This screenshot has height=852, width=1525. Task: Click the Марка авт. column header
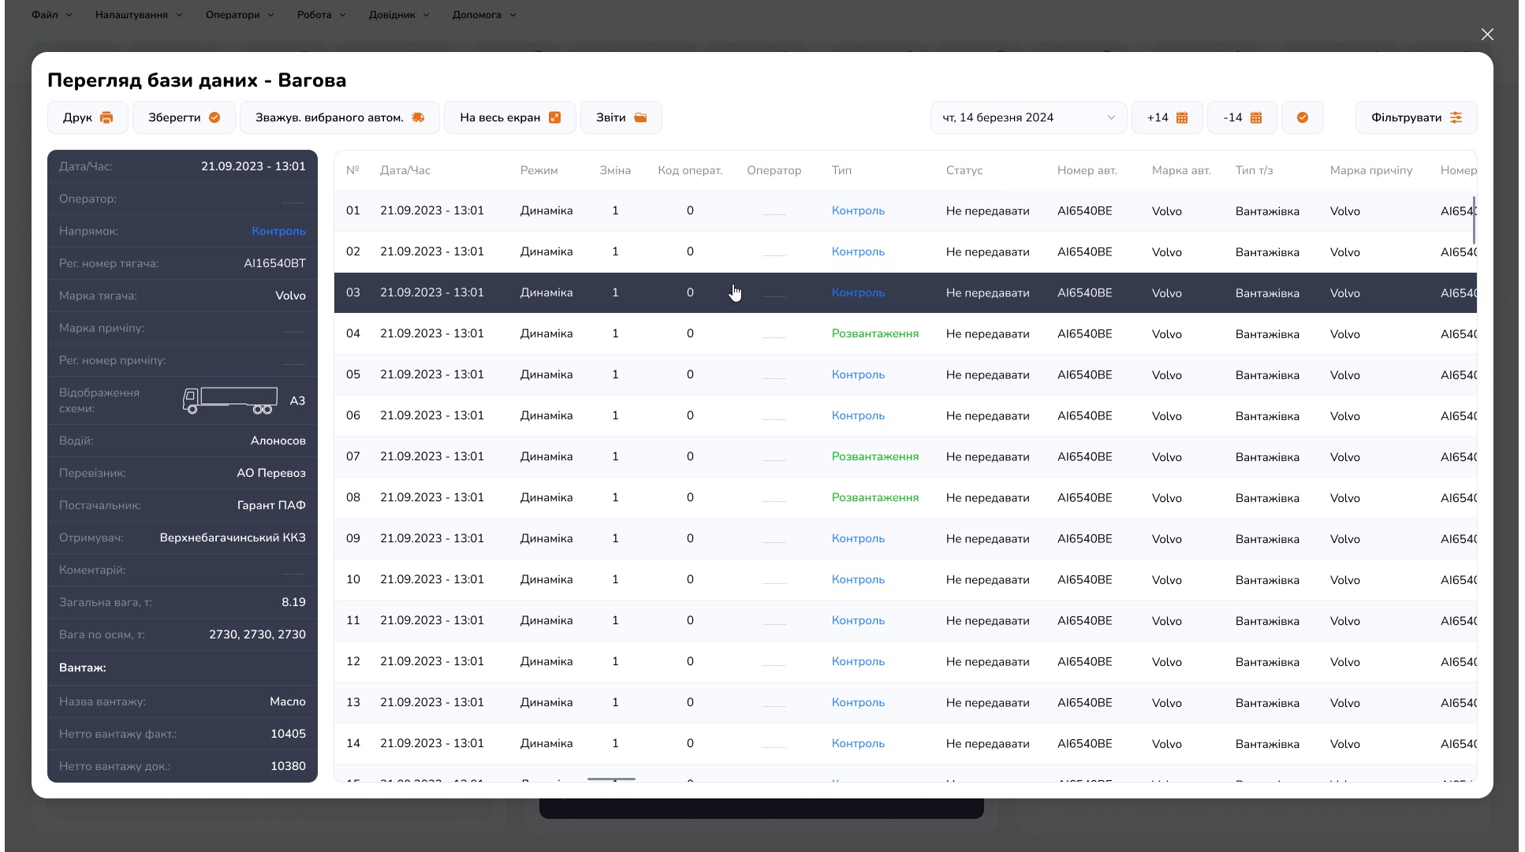click(1181, 170)
